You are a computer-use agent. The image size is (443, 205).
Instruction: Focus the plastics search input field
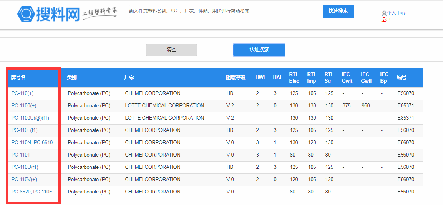(226, 11)
